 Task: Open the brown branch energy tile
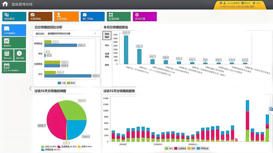tap(40, 17)
